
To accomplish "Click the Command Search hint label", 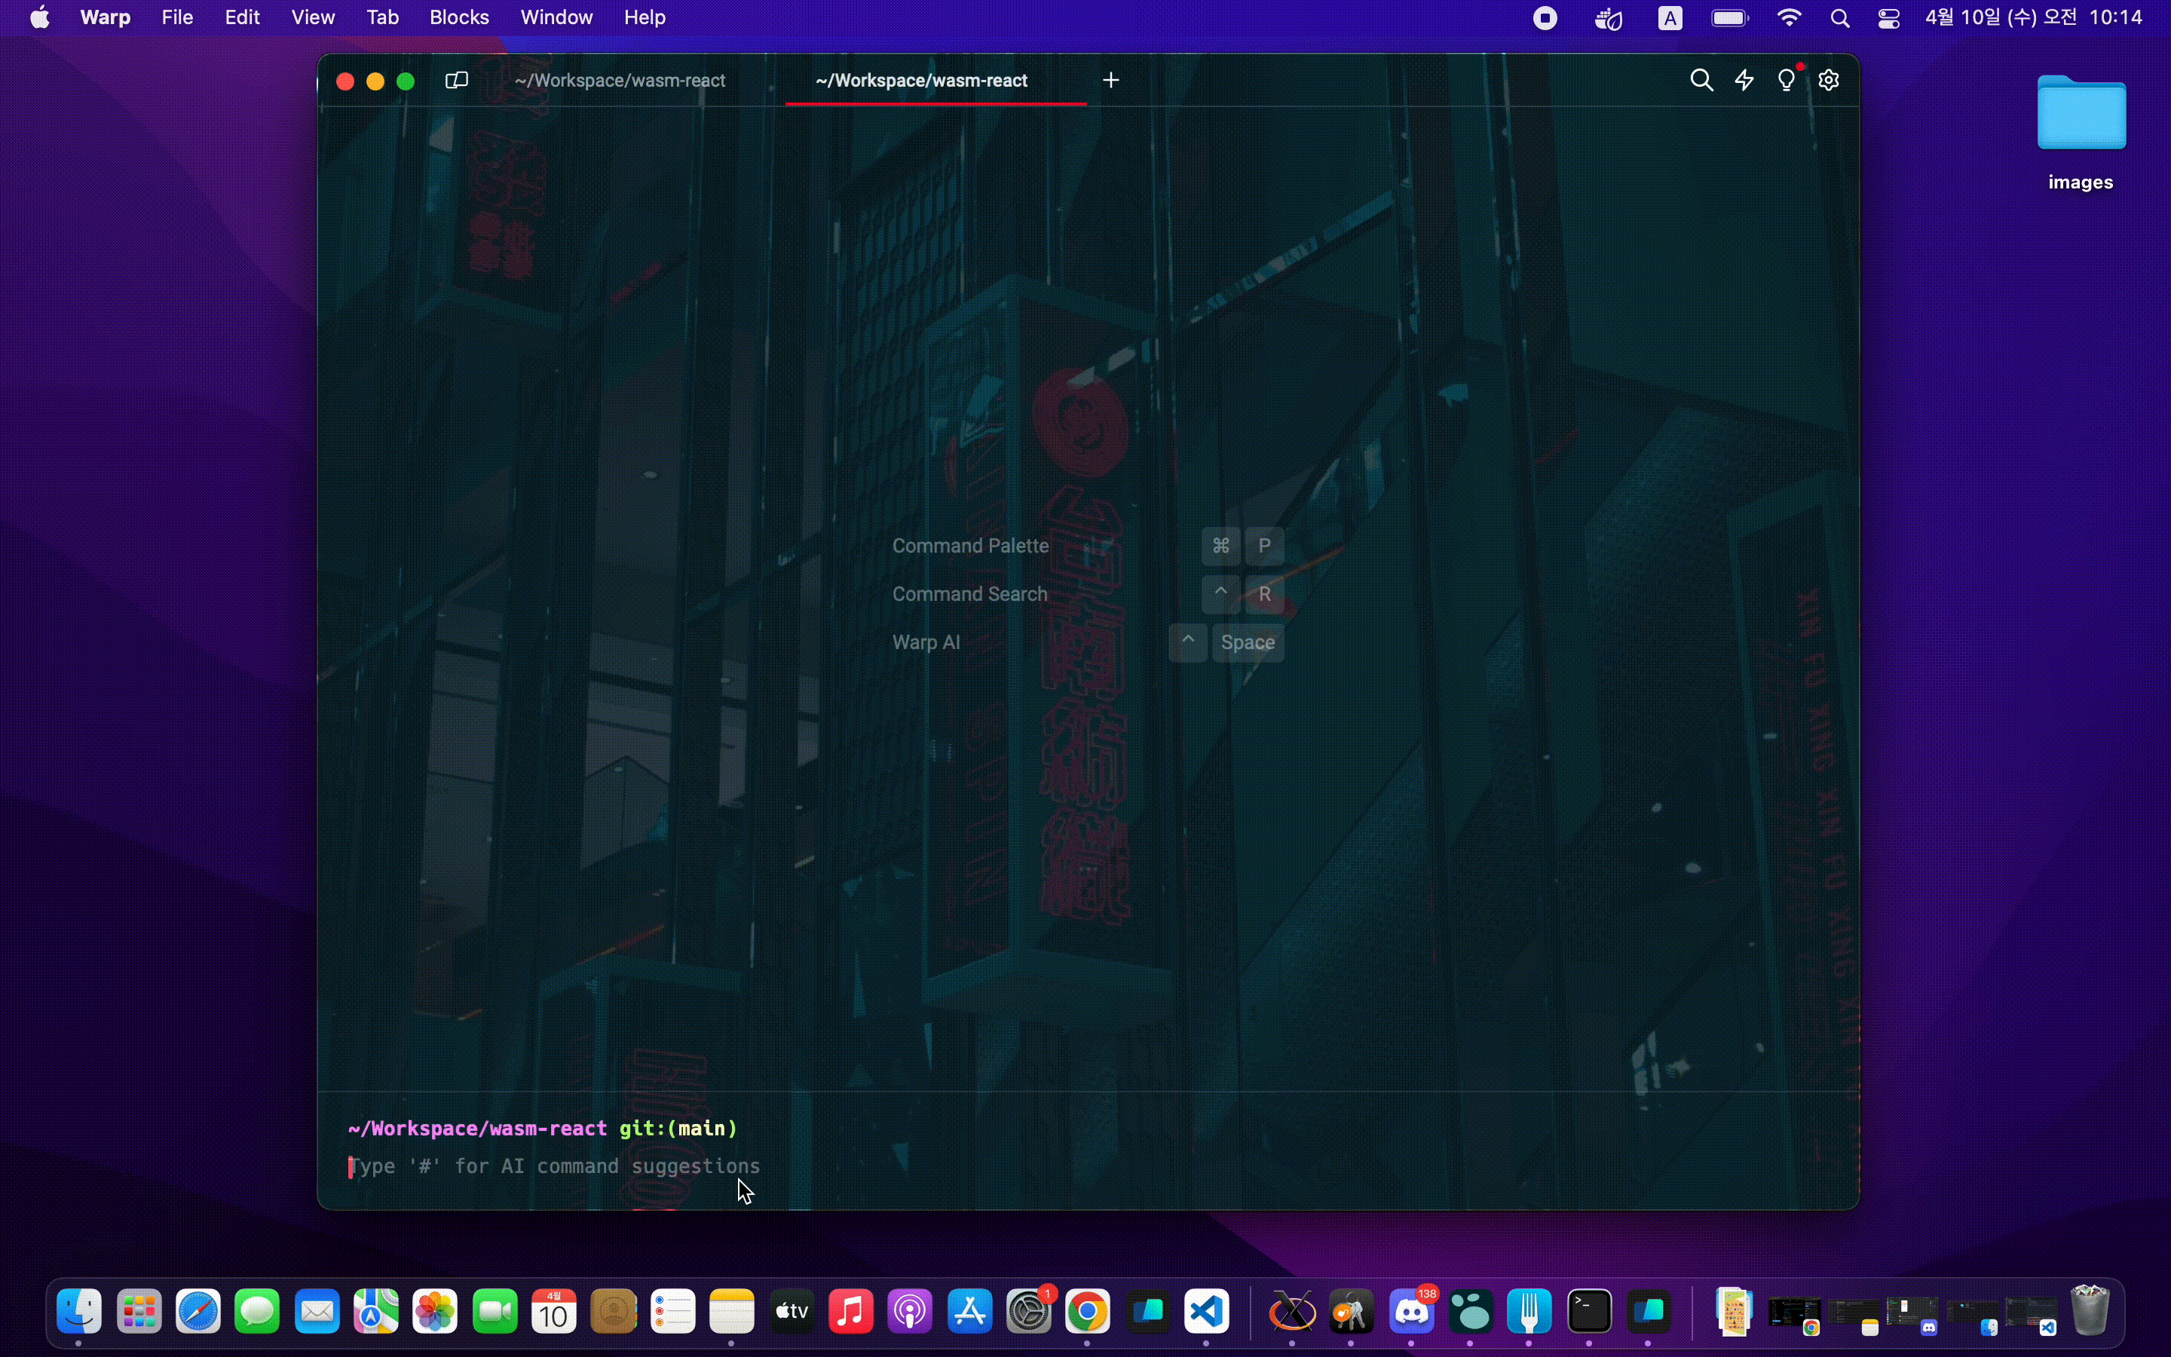I will click(x=969, y=594).
